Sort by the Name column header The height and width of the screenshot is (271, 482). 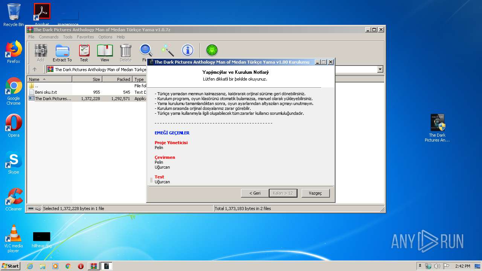tap(49, 79)
